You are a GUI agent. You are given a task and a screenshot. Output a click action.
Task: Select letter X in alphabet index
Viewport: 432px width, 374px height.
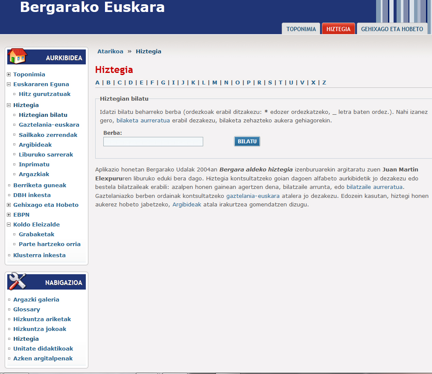(x=313, y=83)
